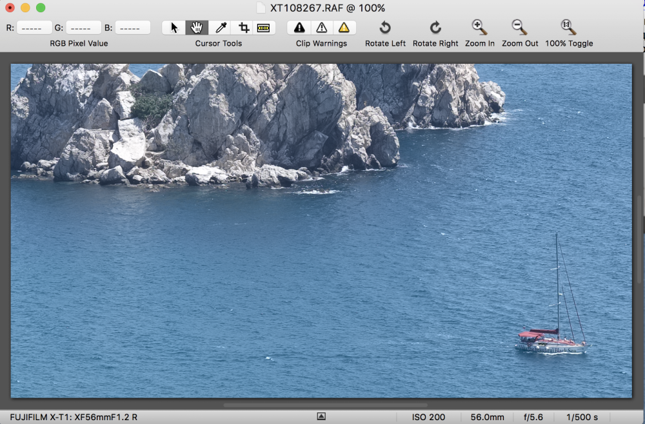Image resolution: width=645 pixels, height=424 pixels.
Task: Activate the crop tool
Action: 244,28
